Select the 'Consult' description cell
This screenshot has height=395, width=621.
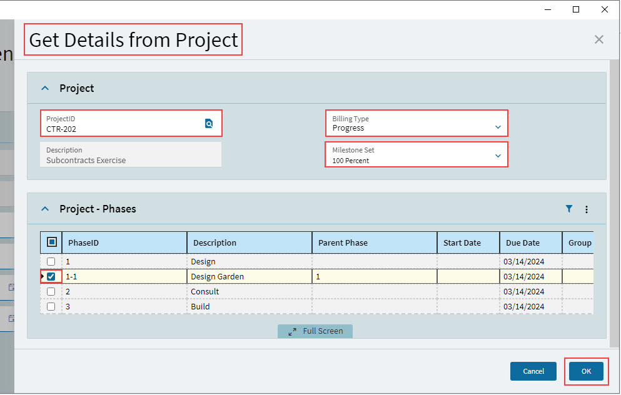250,291
